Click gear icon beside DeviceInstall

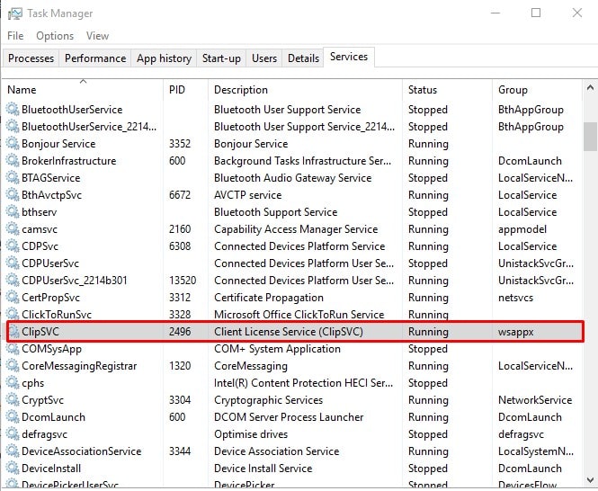click(13, 469)
